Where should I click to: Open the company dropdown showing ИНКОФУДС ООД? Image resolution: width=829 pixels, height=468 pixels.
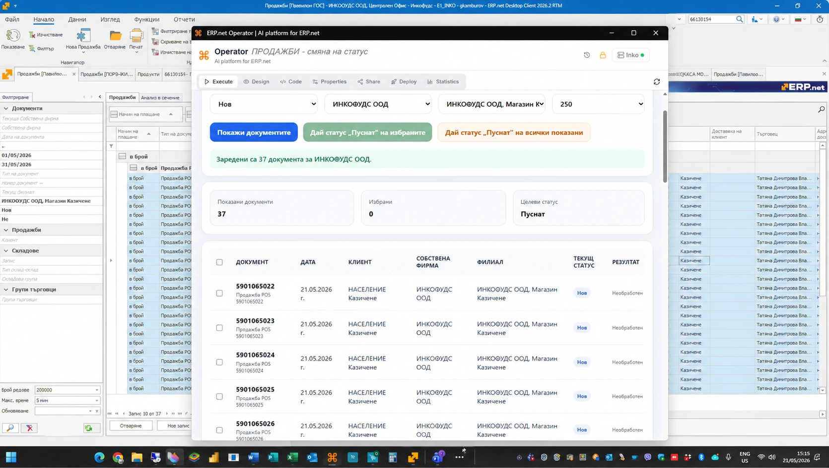(378, 104)
